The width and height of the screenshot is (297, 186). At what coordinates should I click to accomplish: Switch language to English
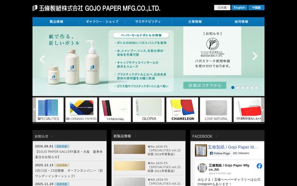239,7
